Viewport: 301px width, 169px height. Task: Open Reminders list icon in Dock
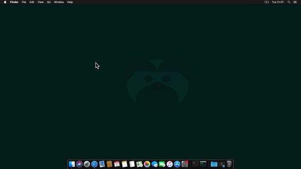coord(132,164)
